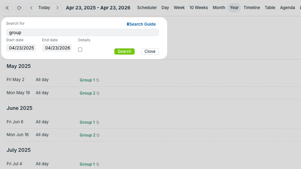Select the Agenda view tab

287,8
